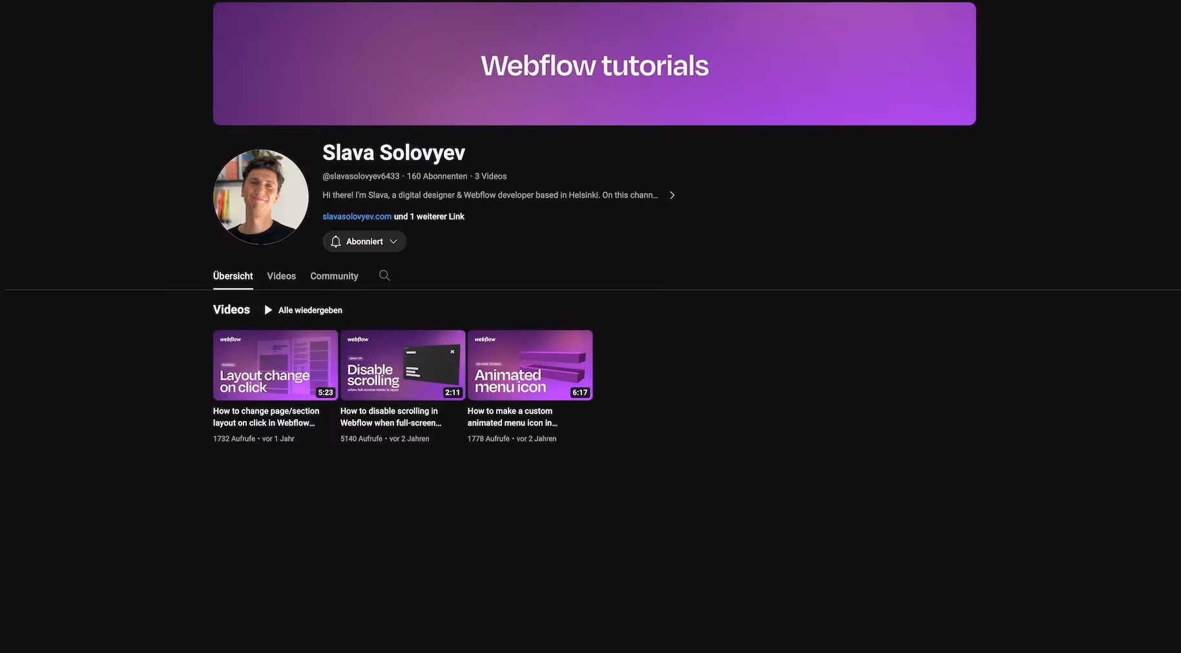Click '160 Abonnenten' subscriber count
This screenshot has width=1181, height=653.
coord(437,176)
